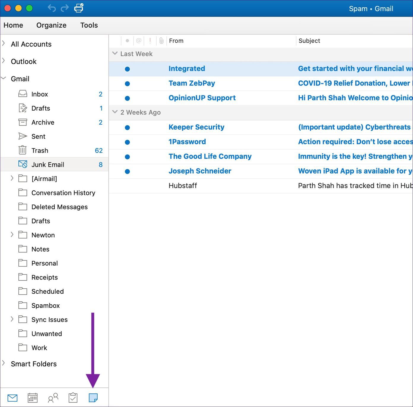Click the Personal folder icon
This screenshot has height=407, width=413.
point(23,263)
